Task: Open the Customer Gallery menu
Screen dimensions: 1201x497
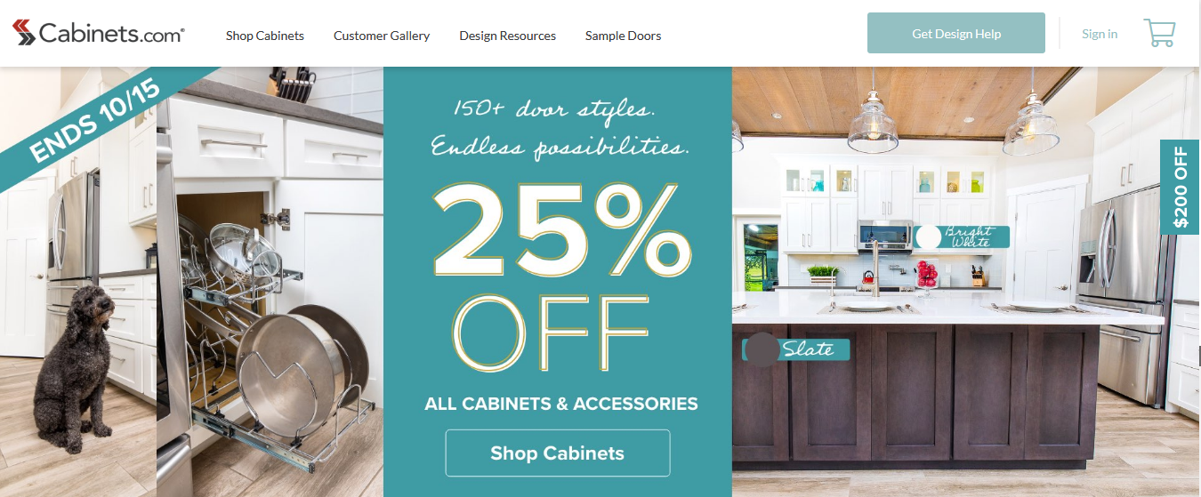Action: click(x=382, y=36)
